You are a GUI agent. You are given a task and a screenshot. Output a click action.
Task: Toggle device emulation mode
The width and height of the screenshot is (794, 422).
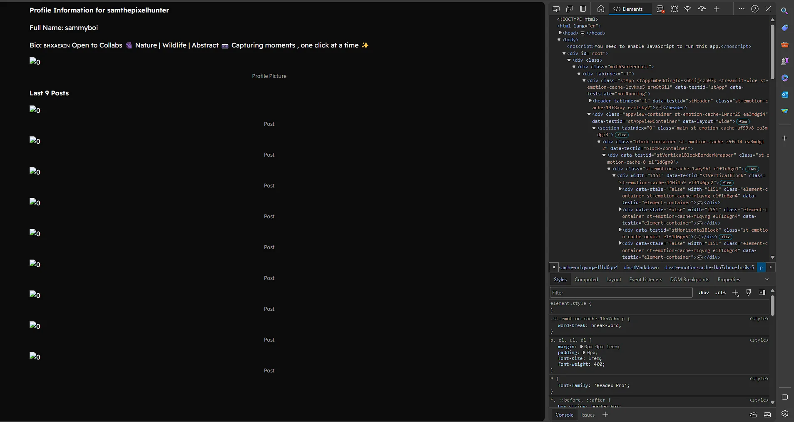pyautogui.click(x=570, y=9)
